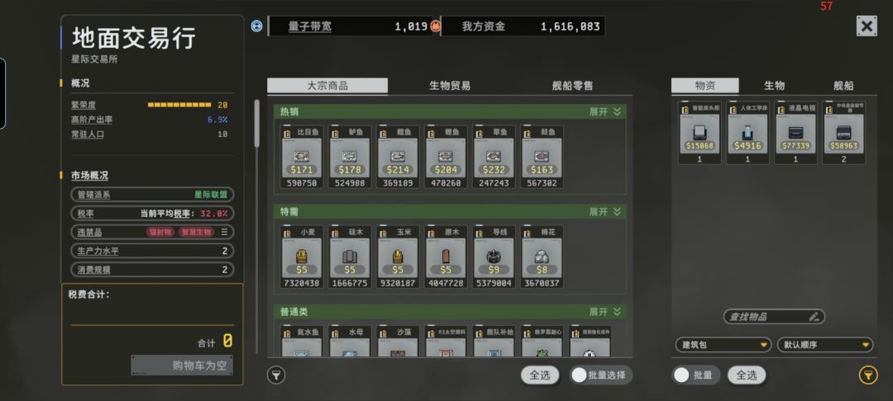Screen dimensions: 893x401
Task: Click the pencil icon in item search box
Action: (814, 316)
